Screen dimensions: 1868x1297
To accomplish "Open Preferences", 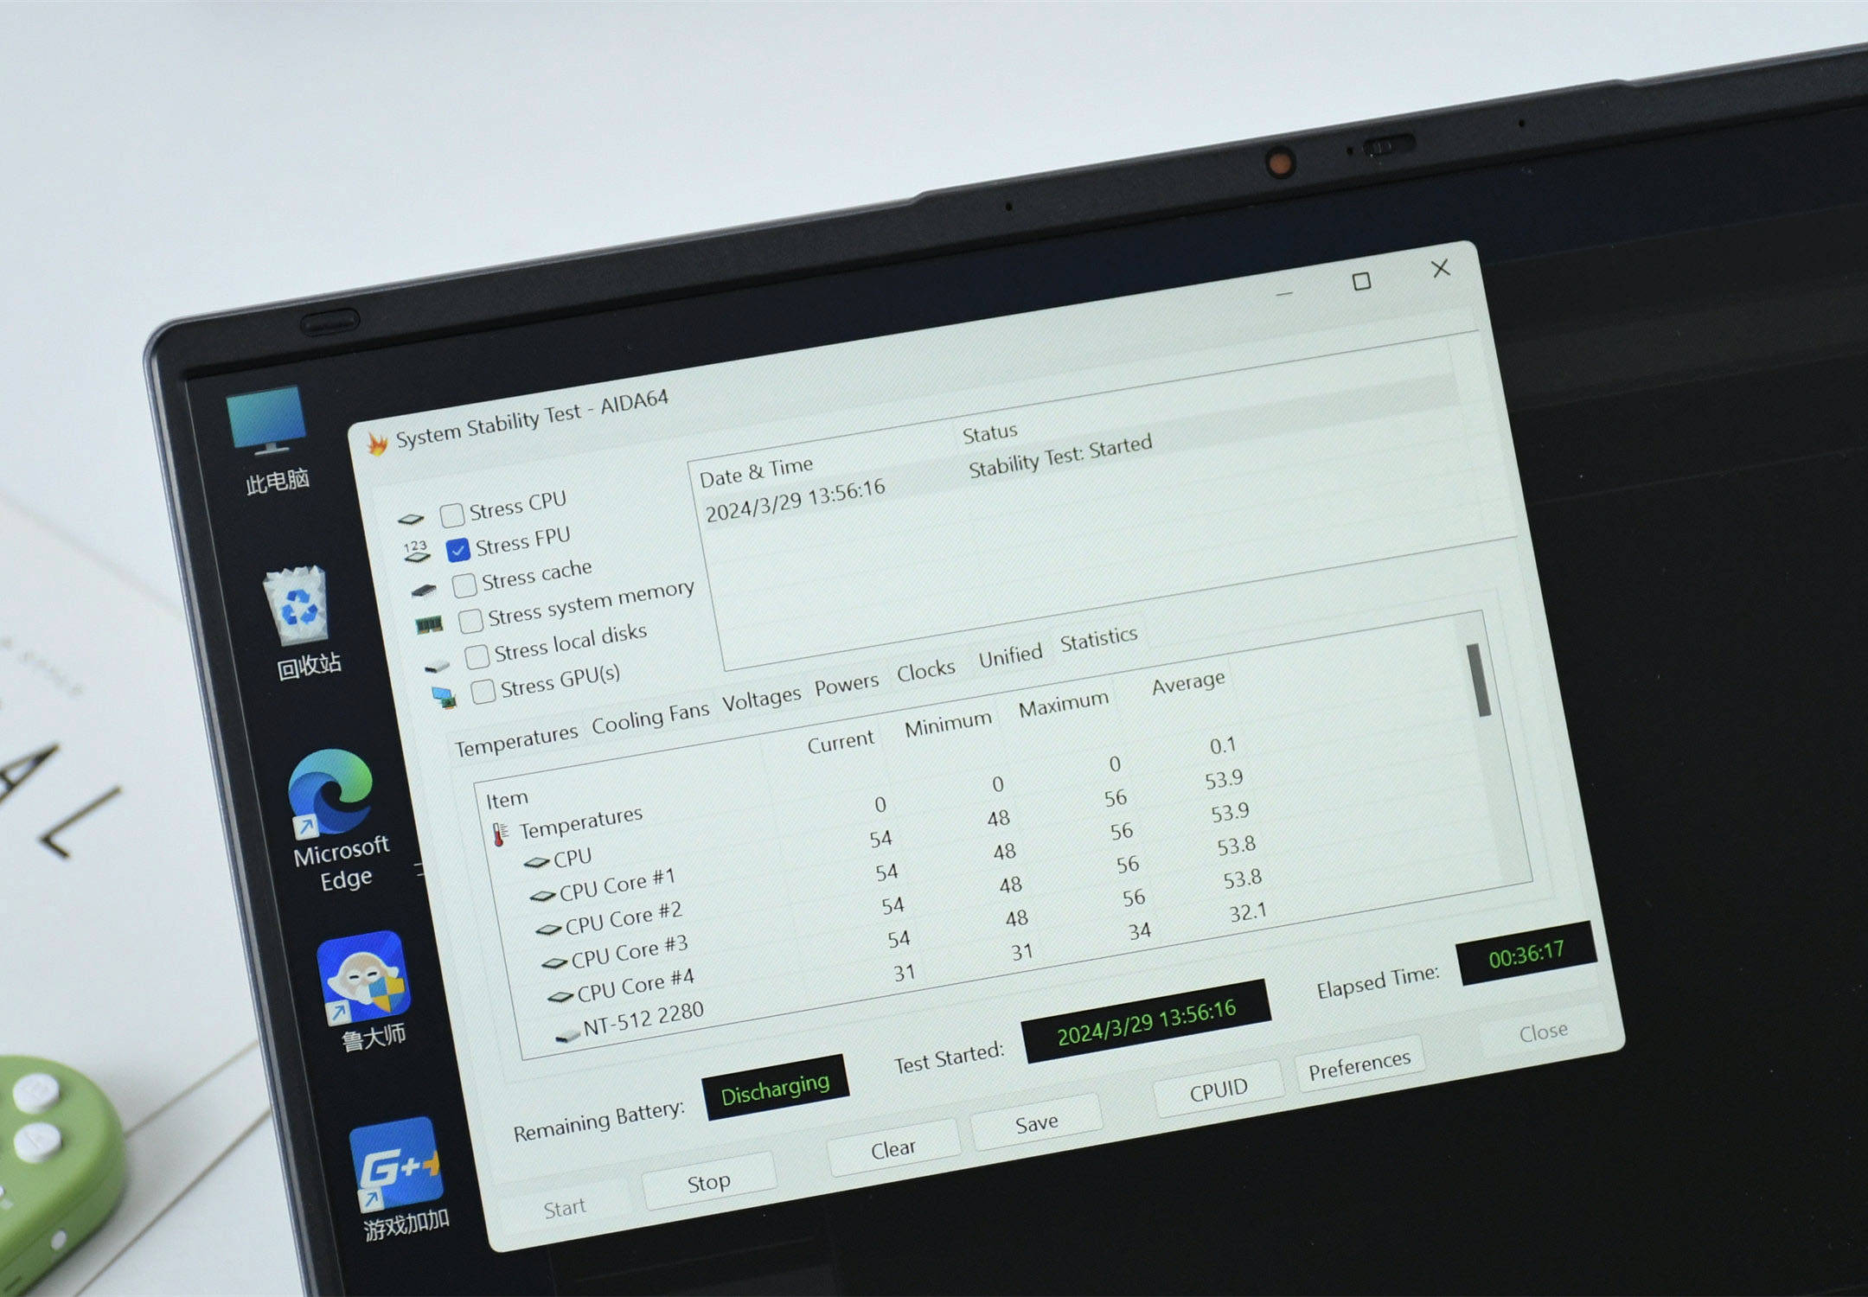I will point(1359,1064).
